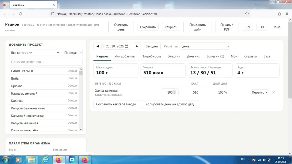
Task: Open Расчёт за день dropdown
Action: coord(205,46)
